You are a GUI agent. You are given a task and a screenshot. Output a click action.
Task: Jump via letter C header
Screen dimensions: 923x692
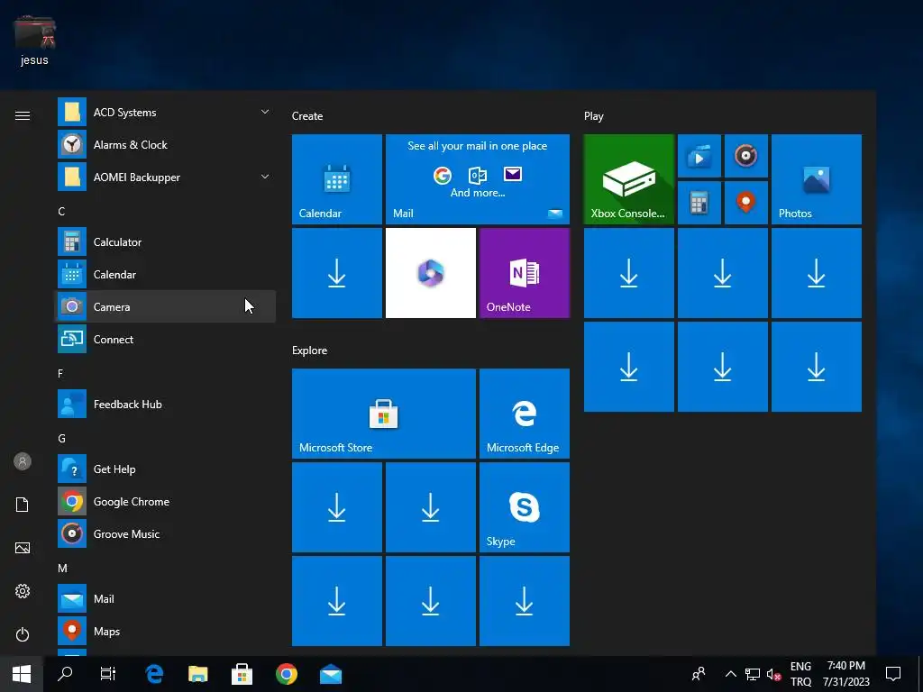(61, 211)
